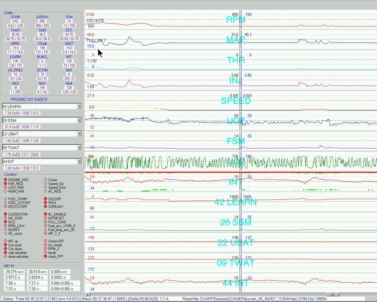377x302 pixels.
Task: Toggle the AC_REQ radio indicator
Action: coord(46,192)
